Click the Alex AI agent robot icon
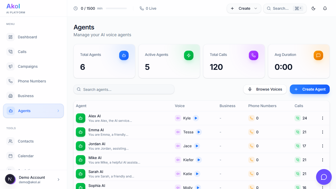The height and width of the screenshot is (189, 336). pos(81,118)
